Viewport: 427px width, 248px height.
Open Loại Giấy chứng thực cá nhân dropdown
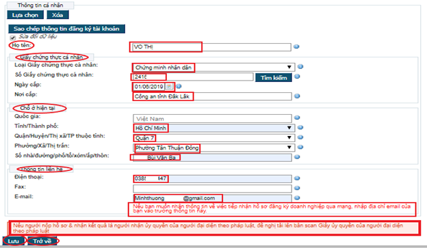point(213,67)
